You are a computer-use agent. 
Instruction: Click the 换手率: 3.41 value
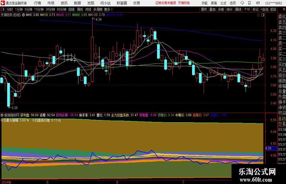coord(87,115)
